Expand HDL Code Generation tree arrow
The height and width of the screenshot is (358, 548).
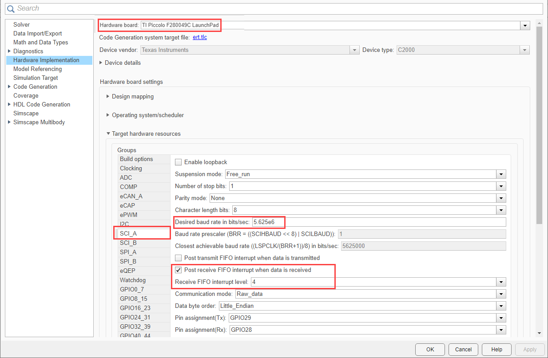point(9,104)
